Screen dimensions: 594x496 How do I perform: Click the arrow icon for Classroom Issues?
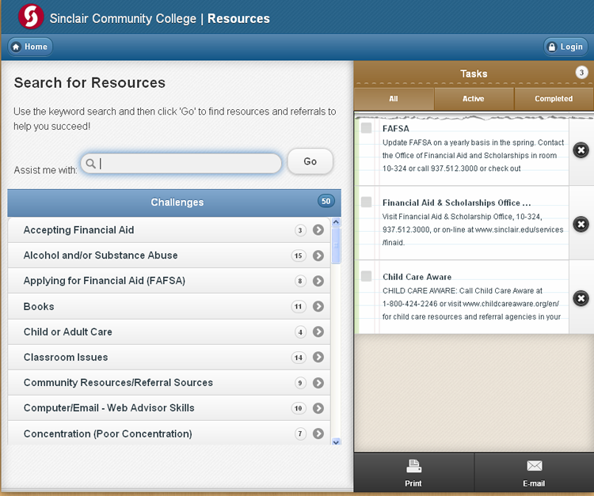(318, 357)
